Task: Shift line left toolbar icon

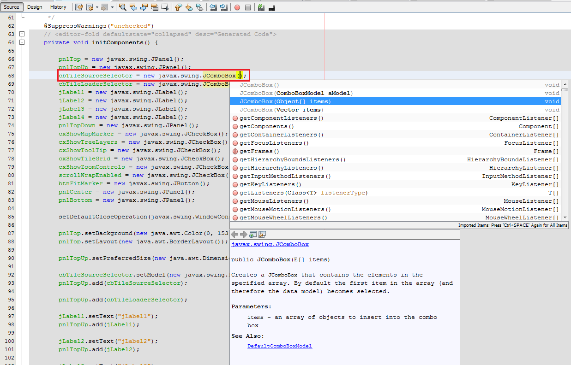Action: point(213,7)
